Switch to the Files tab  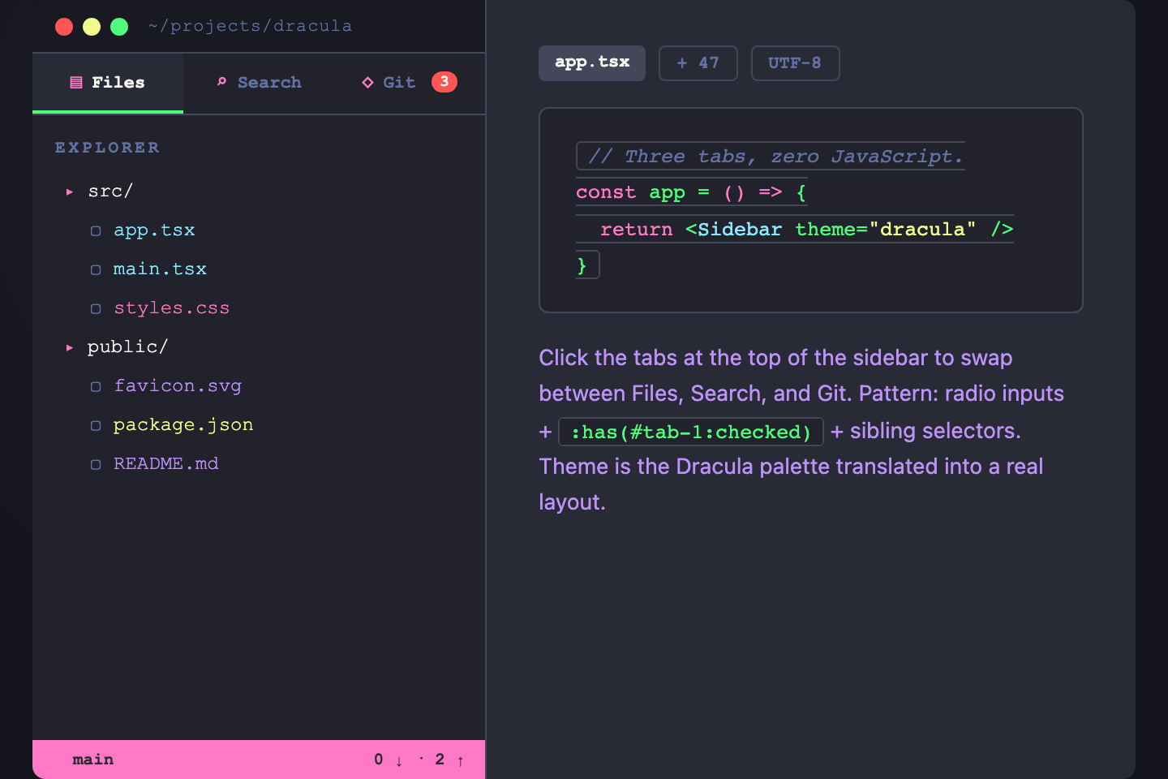[108, 83]
